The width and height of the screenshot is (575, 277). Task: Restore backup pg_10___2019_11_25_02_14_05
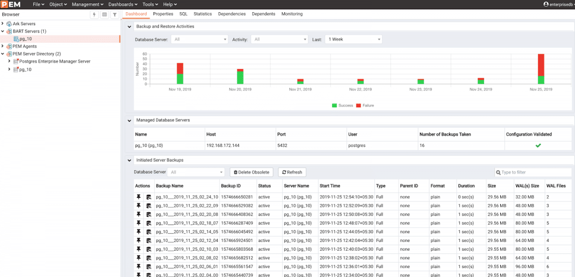[x=149, y=232]
